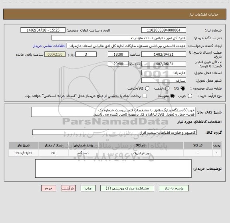Viewport: 230px width, 223px height.
Task: Click the کد کالا column header
Action: tap(198, 145)
